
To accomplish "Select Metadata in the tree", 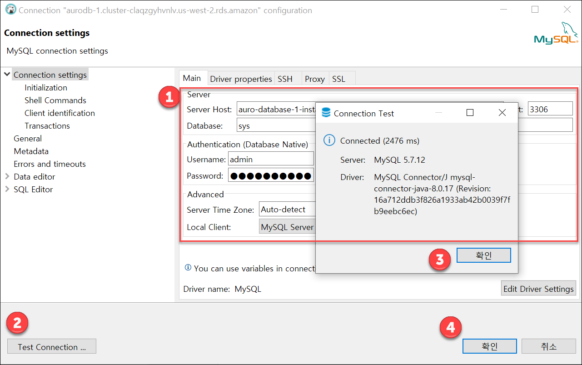I will [x=31, y=151].
